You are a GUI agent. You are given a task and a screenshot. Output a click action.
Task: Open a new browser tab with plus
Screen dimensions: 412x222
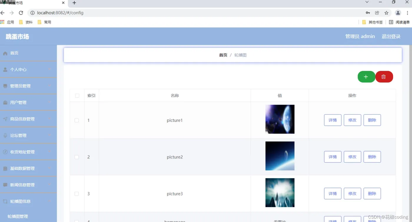(74, 3)
